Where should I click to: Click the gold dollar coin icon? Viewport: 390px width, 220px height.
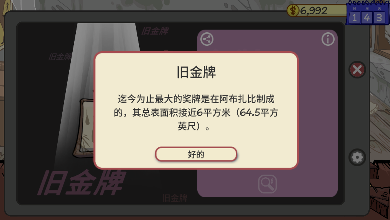(293, 11)
